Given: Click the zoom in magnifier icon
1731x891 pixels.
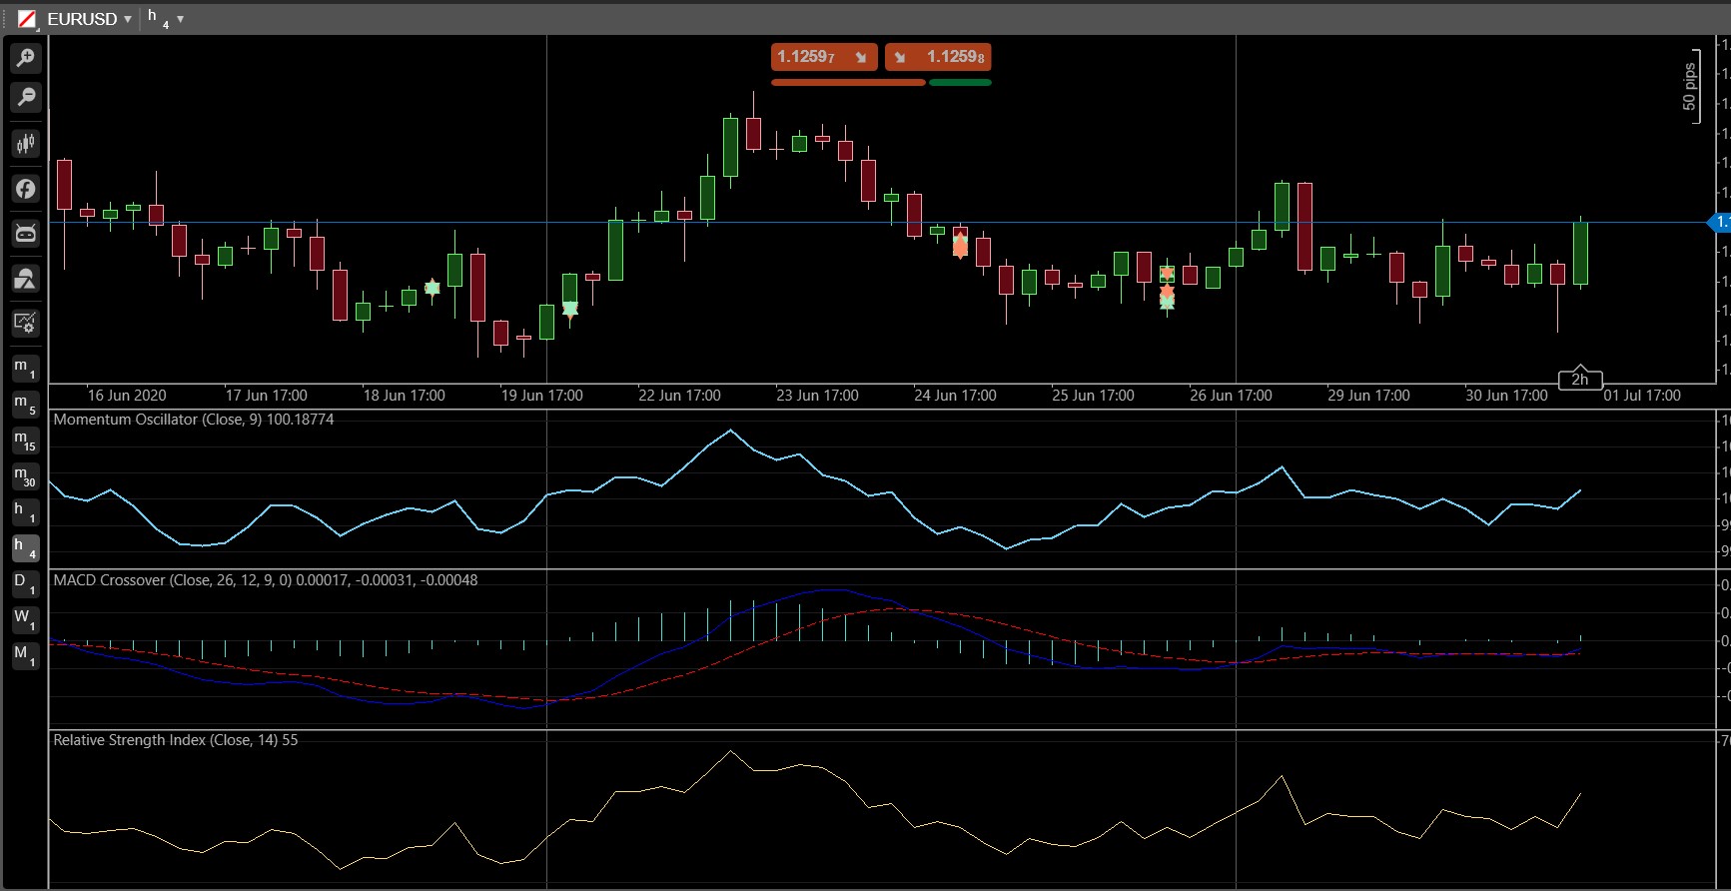Looking at the screenshot, I should point(26,59).
